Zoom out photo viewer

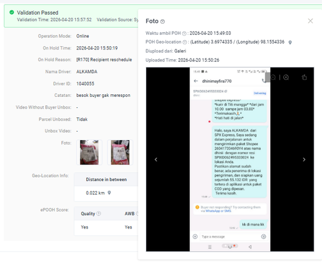pos(273,77)
